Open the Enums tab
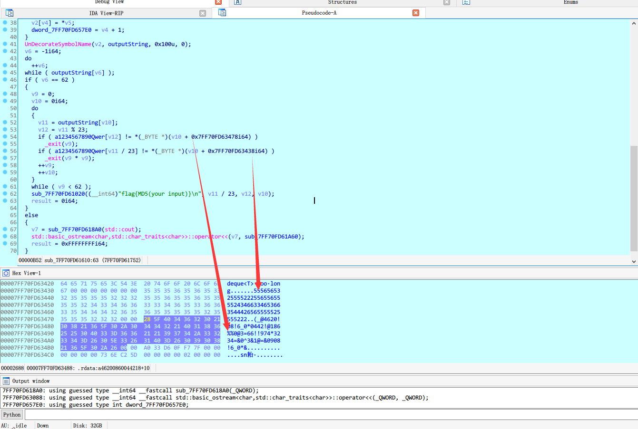This screenshot has height=429, width=638. (x=570, y=2)
